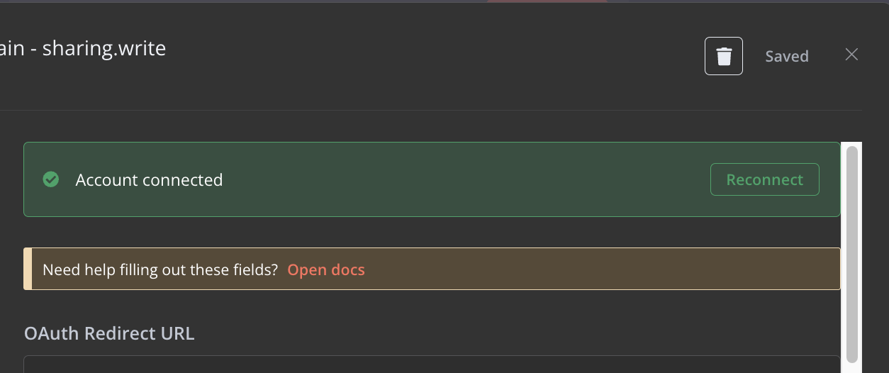
Task: Click the scrollbar track below the thumb
Action: pyautogui.click(x=851, y=366)
